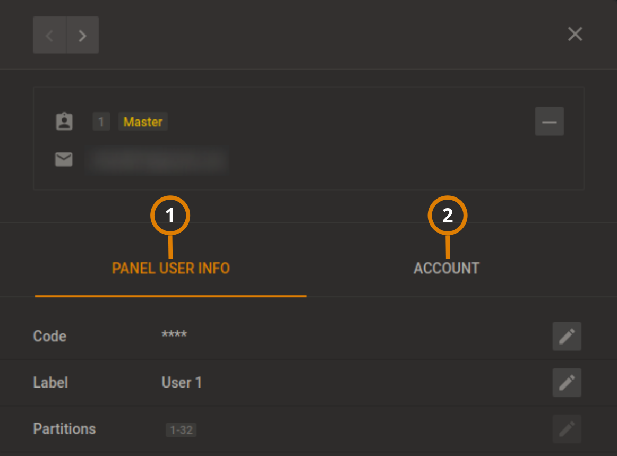Viewport: 617px width, 456px height.
Task: Click the Code row heading
Action: point(50,336)
